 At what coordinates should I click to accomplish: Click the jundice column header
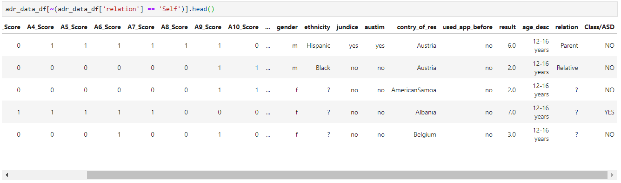coord(347,27)
